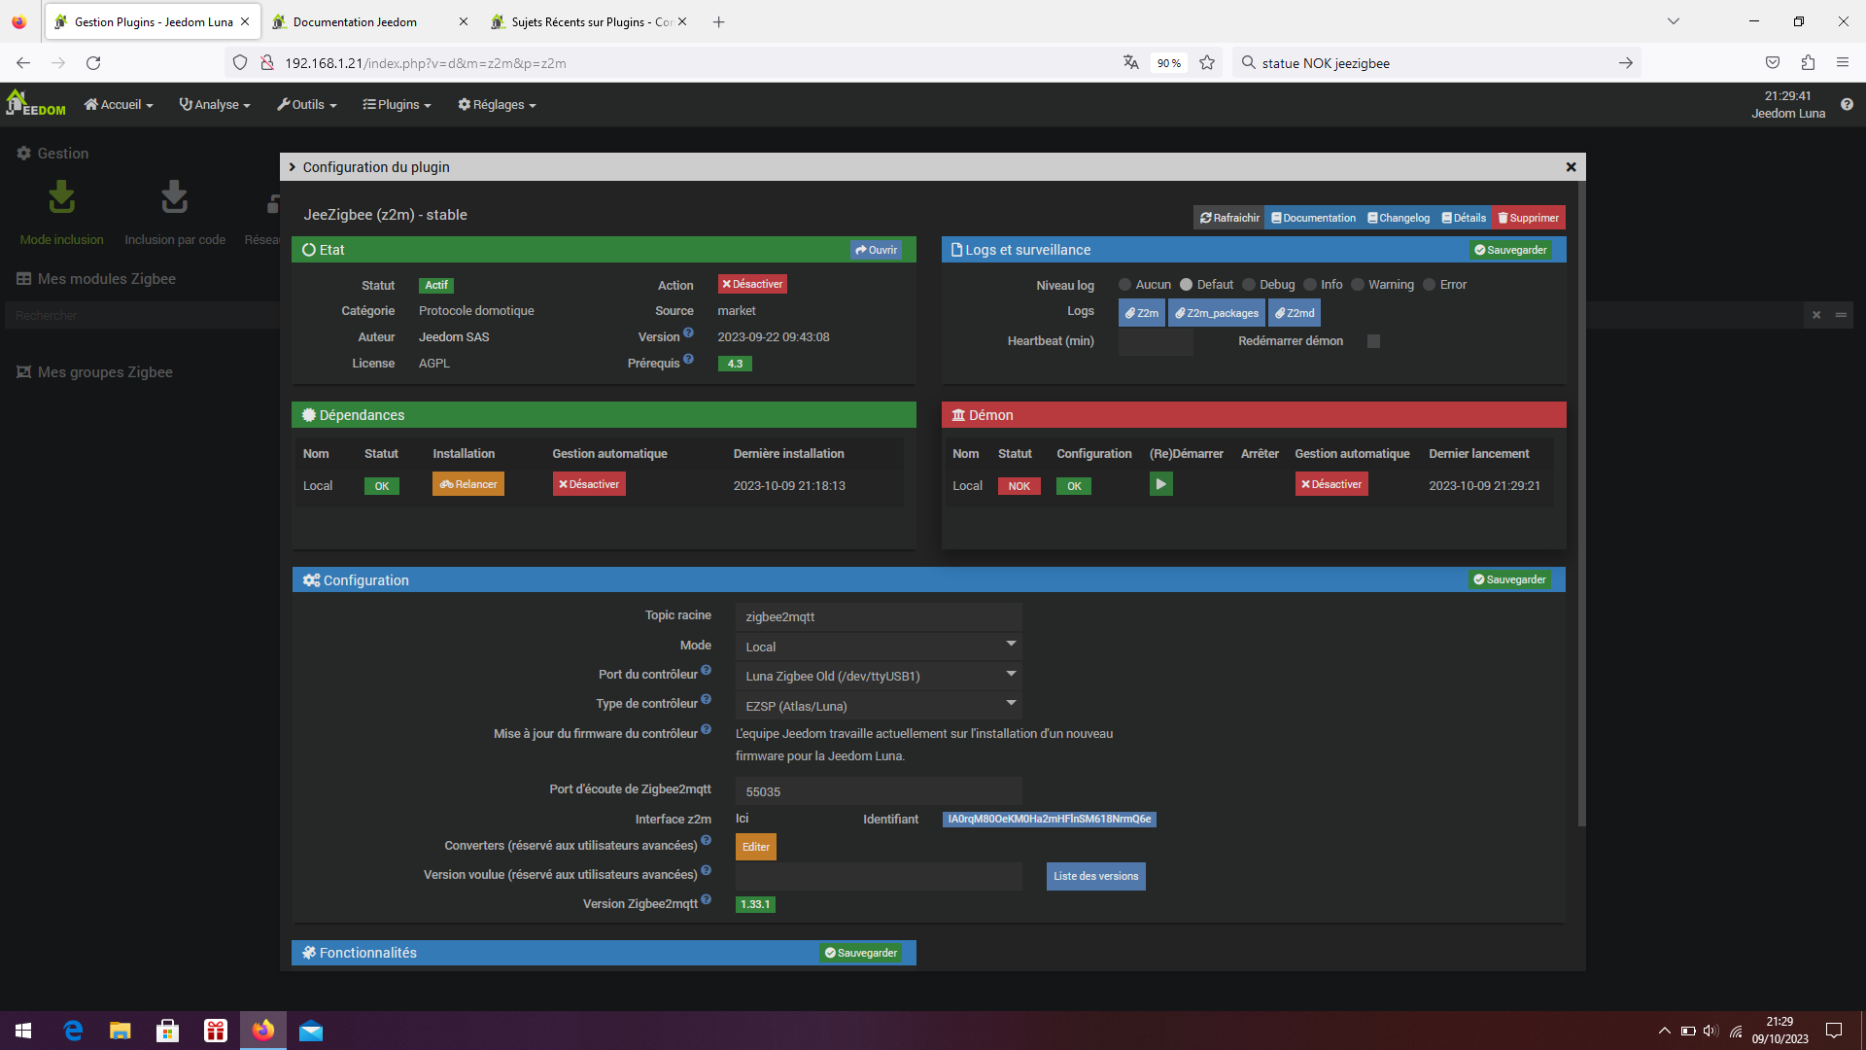Viewport: 1866px width, 1050px height.
Task: Select Warning log level
Action: point(1358,285)
